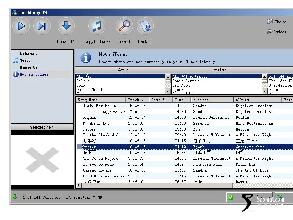Viewport: 293px width, 220px height.
Task: Select song Angels
Action: click(89, 117)
